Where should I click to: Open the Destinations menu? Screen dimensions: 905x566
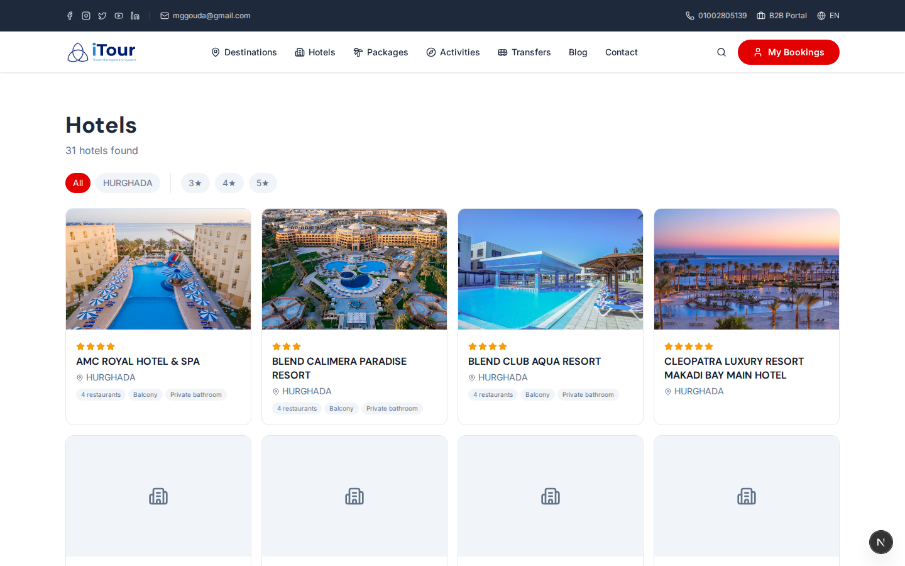[x=244, y=52]
